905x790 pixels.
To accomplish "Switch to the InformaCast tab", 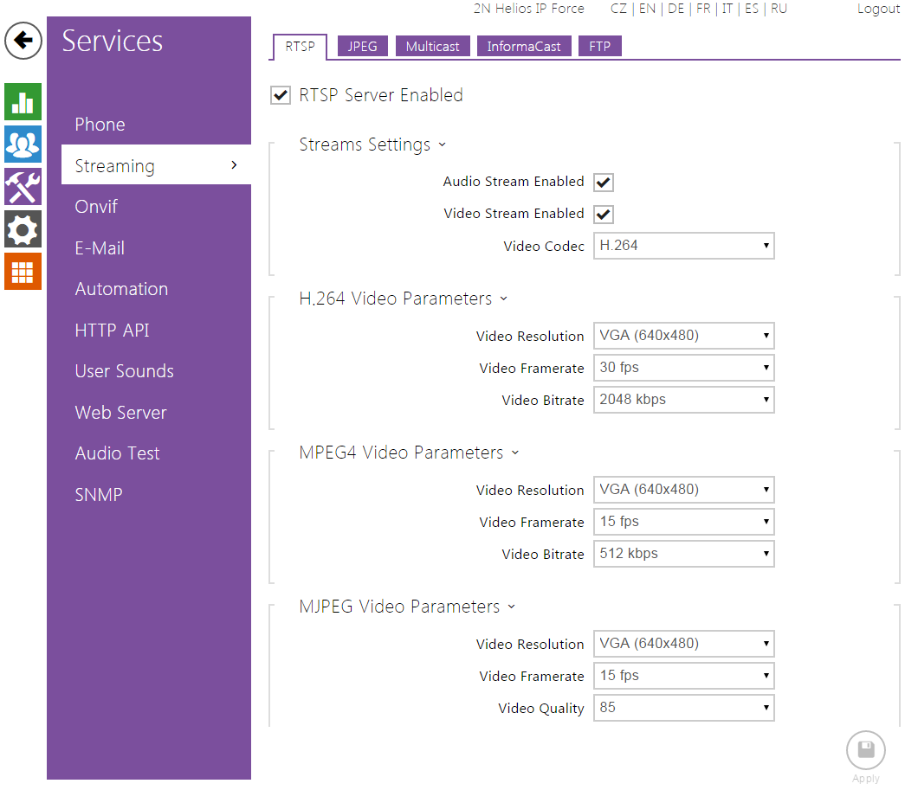I will [x=523, y=47].
